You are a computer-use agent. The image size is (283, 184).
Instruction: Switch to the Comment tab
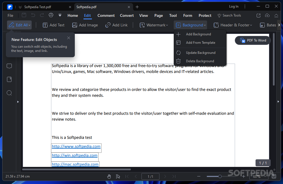106,15
